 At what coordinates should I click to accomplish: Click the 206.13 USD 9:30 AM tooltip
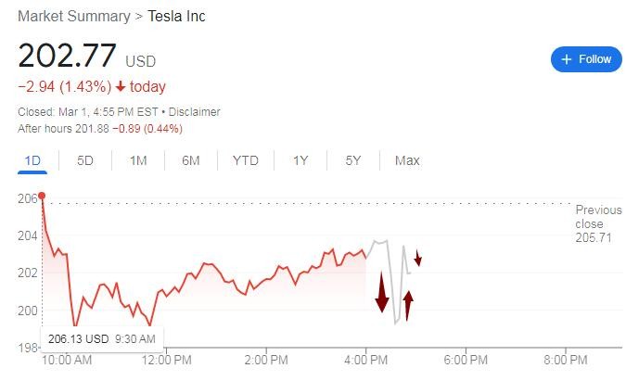click(x=93, y=339)
